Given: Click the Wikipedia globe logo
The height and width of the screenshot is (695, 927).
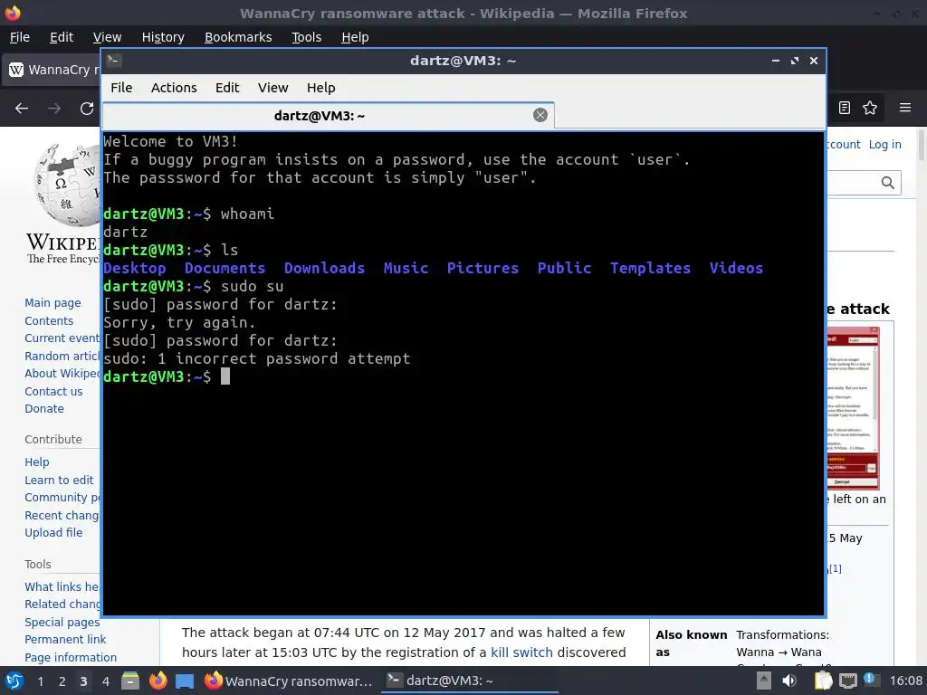Looking at the screenshot, I should [66, 185].
